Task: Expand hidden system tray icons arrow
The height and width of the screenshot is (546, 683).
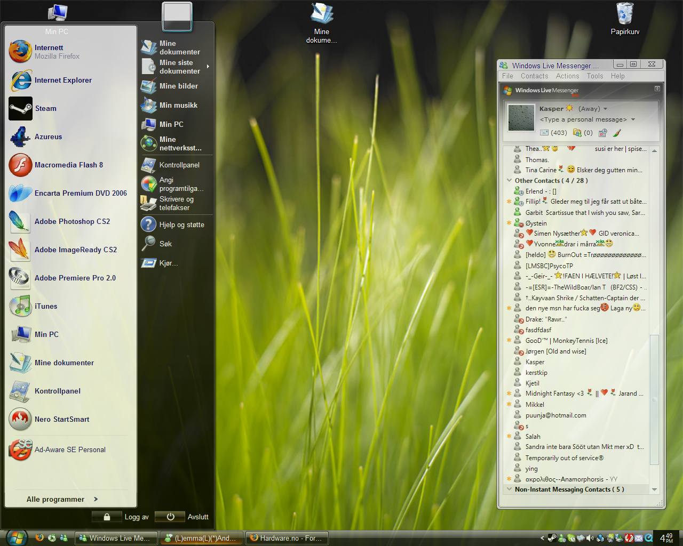Action: (x=543, y=538)
